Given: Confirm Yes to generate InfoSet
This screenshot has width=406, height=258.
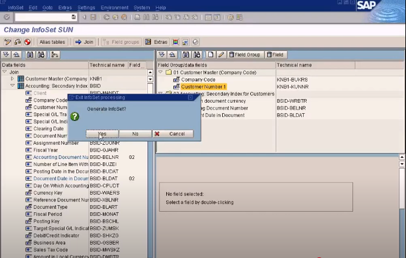Looking at the screenshot, I should (102, 134).
